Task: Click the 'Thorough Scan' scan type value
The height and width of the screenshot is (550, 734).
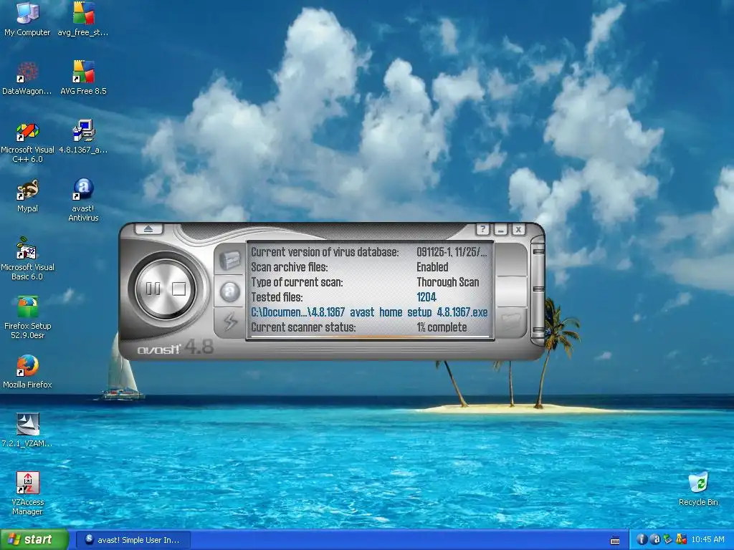Action: pyautogui.click(x=448, y=282)
